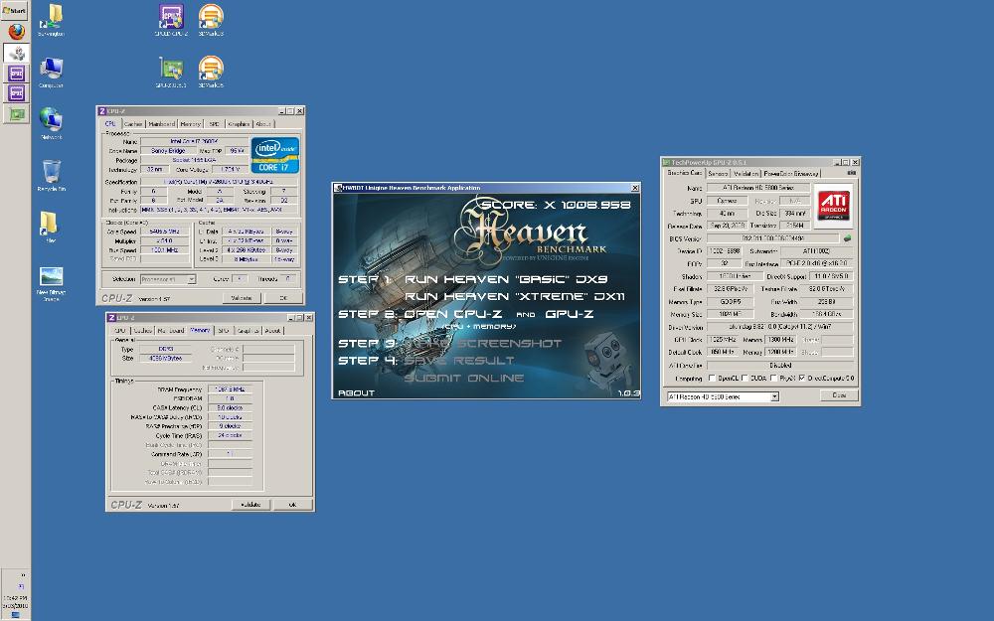
Task: Click the ATI Radeon logo in GPU-Z
Action: [834, 206]
